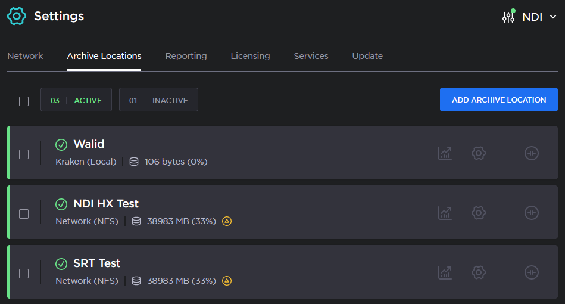Image resolution: width=565 pixels, height=304 pixels.
Task: Open settings gear for SRT Test
Action: (x=478, y=272)
